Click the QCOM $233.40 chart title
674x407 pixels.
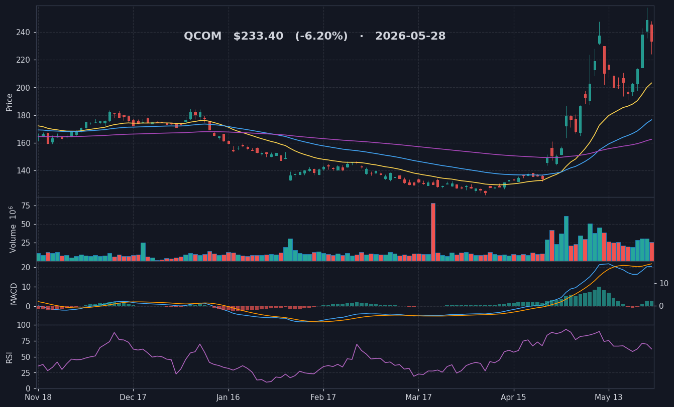[314, 37]
